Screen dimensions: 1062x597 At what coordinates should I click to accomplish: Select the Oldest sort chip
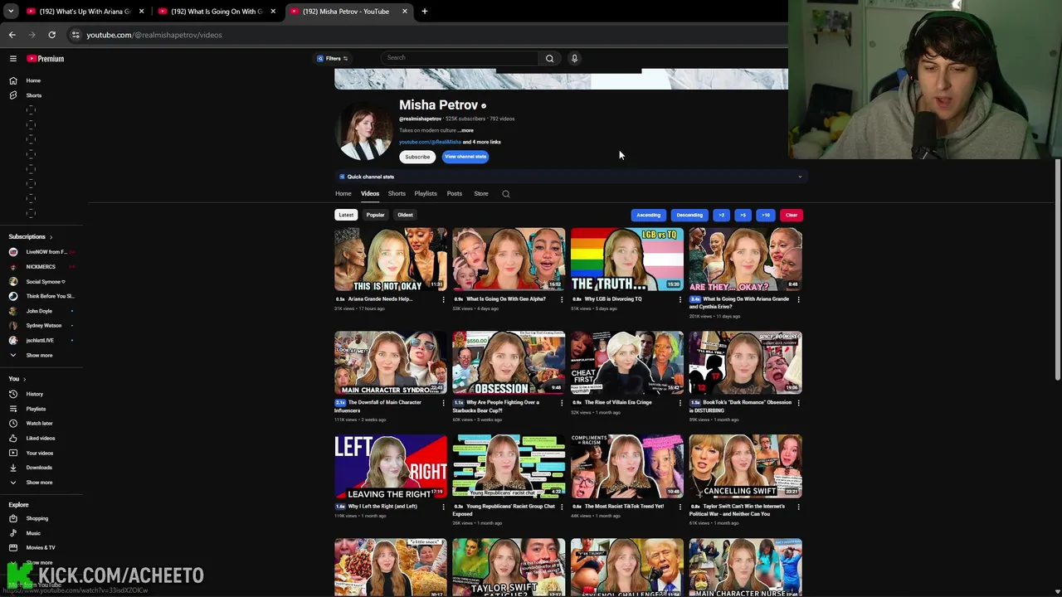405,215
